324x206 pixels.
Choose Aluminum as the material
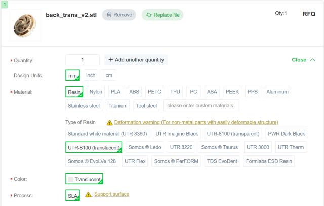(278, 92)
